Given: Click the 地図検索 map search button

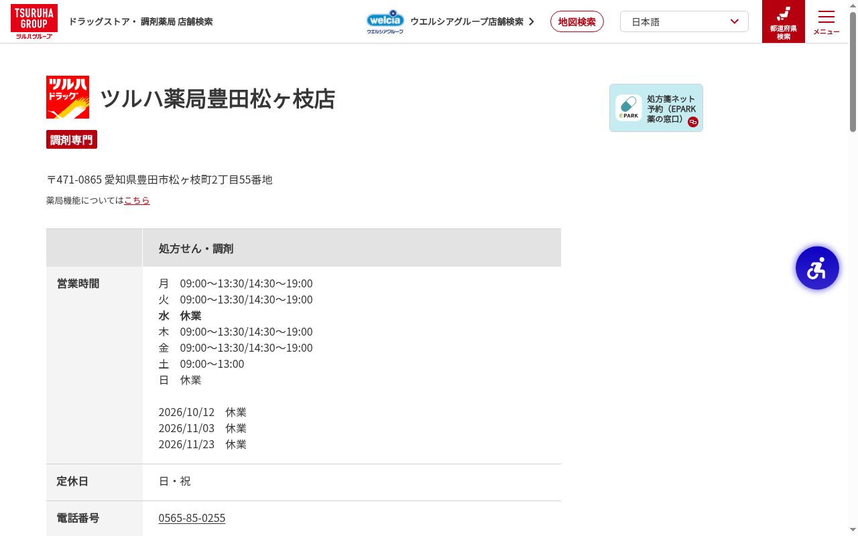Looking at the screenshot, I should click(577, 21).
